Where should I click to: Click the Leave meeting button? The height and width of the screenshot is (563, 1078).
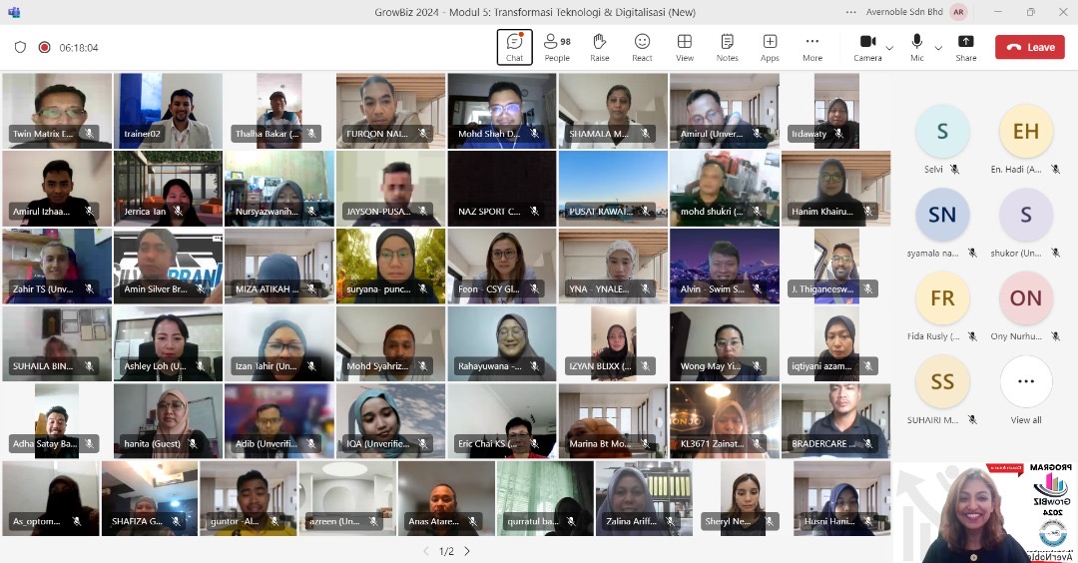tap(1029, 47)
